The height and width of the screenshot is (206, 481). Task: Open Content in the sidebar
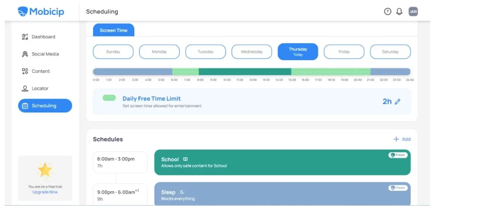pyautogui.click(x=40, y=71)
